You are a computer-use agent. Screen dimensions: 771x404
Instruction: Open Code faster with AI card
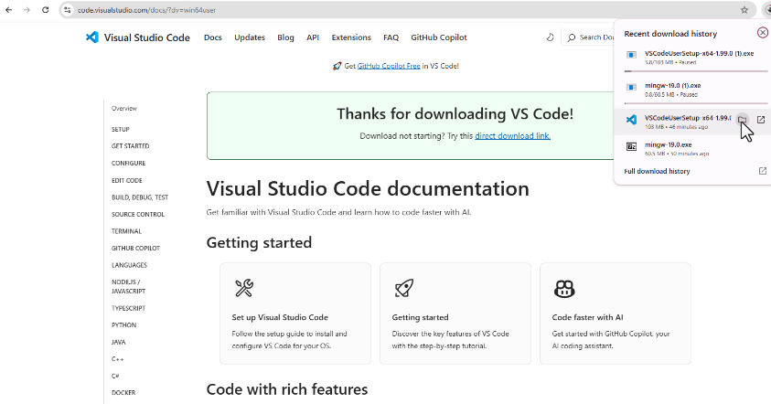click(616, 314)
